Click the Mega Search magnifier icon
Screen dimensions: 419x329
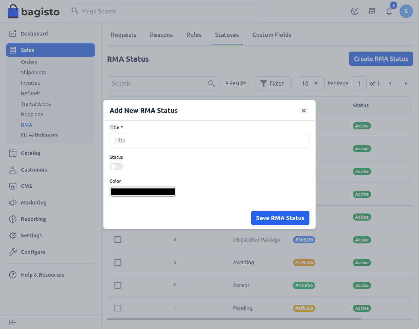pyautogui.click(x=75, y=11)
